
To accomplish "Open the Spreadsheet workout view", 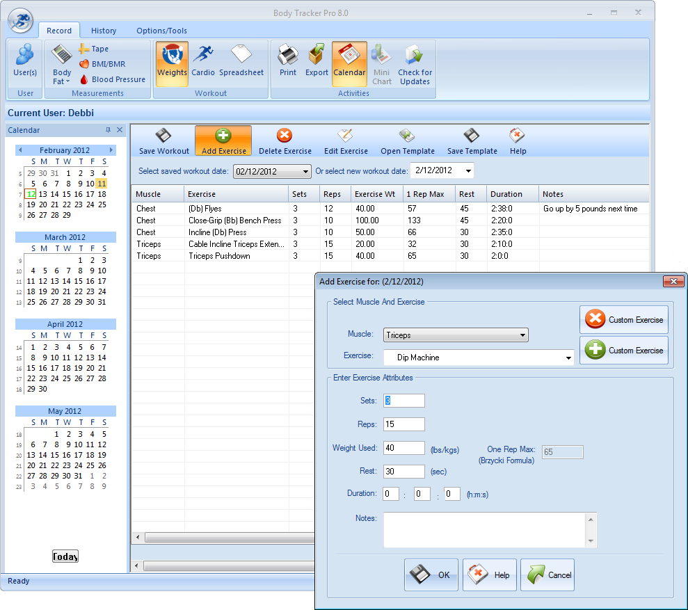I will pos(241,61).
